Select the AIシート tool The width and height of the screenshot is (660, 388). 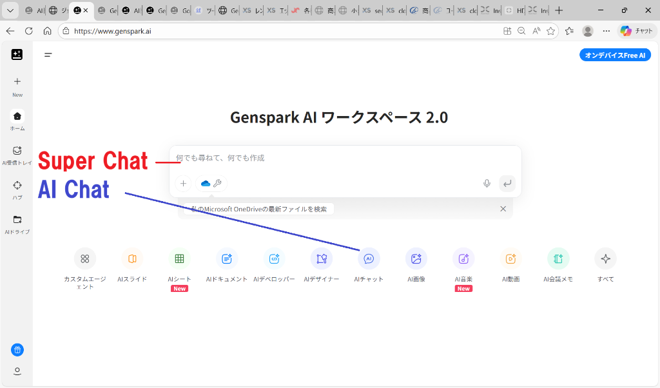pyautogui.click(x=179, y=258)
